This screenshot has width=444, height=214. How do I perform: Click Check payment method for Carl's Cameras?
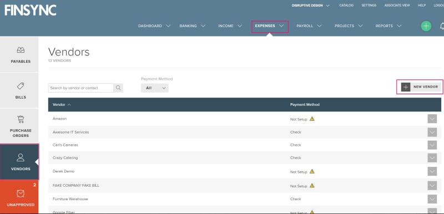tap(296, 145)
